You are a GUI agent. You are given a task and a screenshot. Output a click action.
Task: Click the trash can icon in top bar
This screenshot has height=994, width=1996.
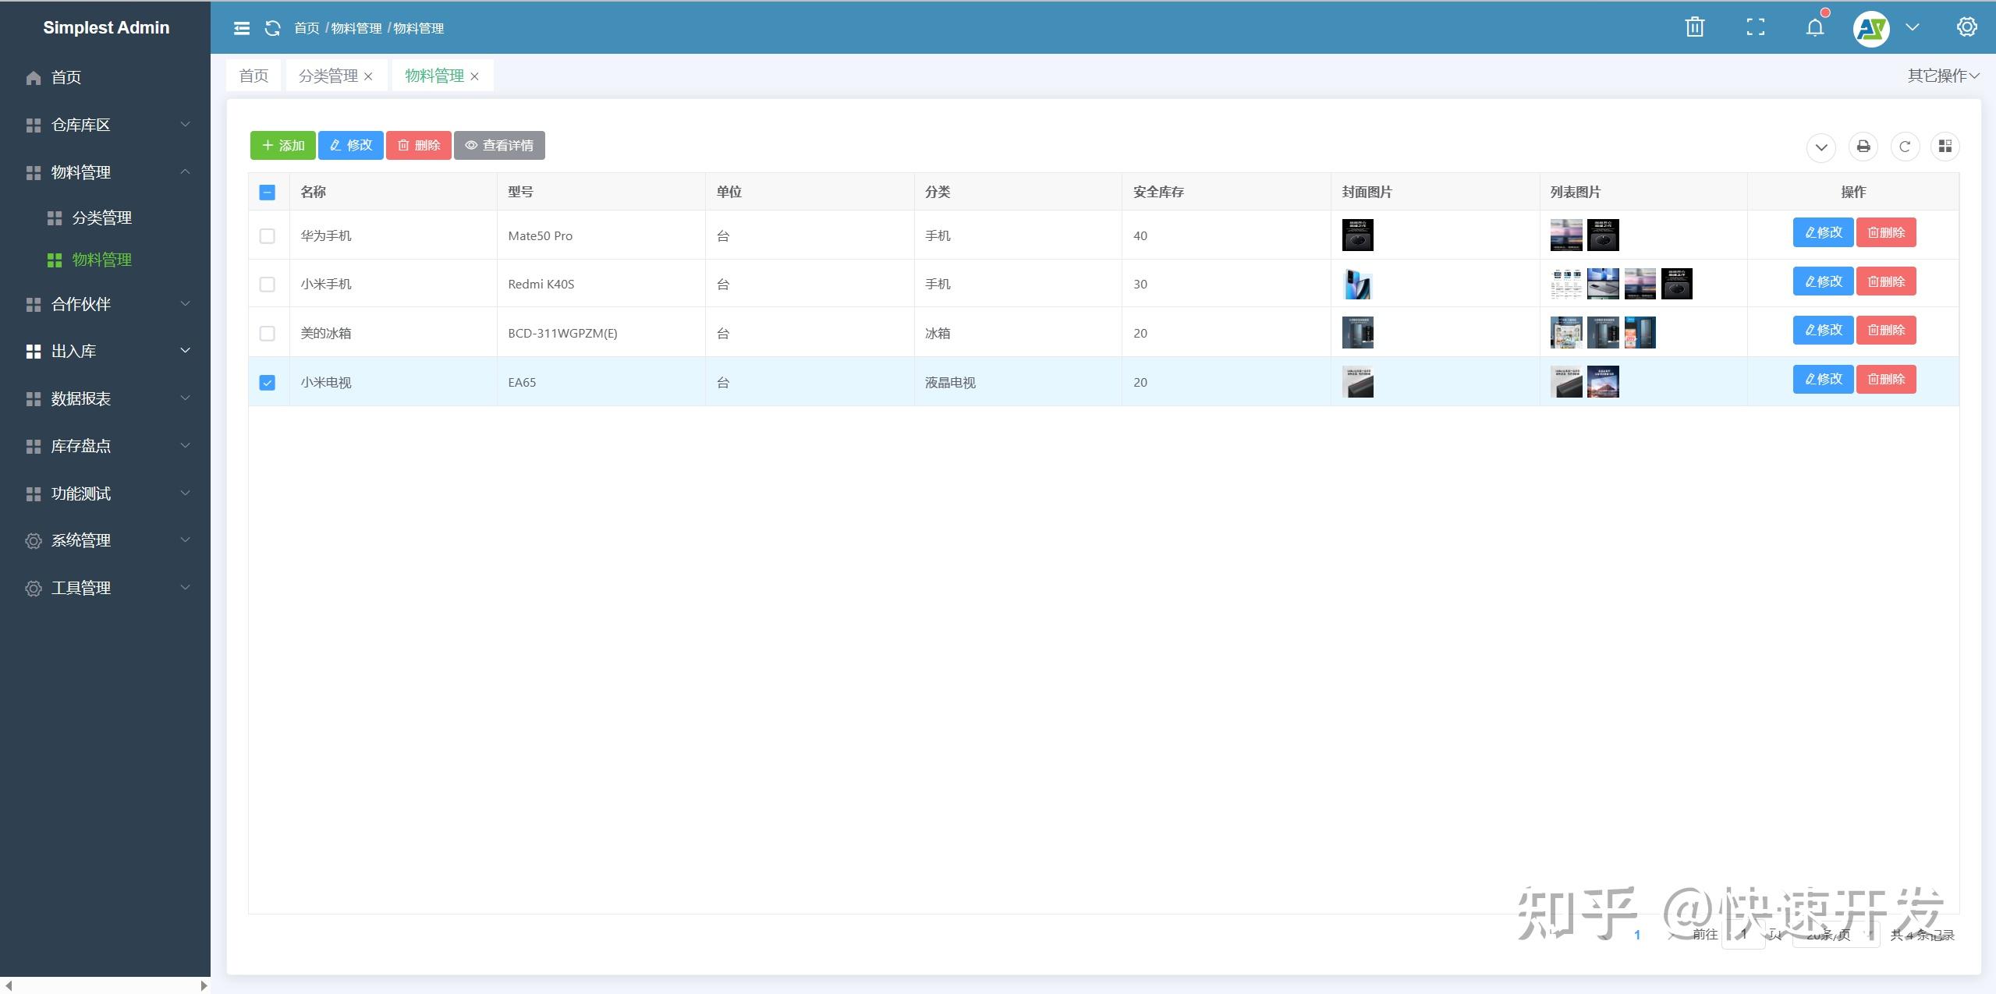coord(1694,27)
